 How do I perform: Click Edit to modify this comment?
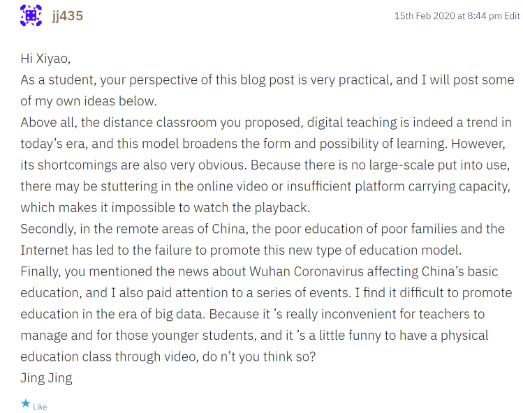(x=512, y=15)
